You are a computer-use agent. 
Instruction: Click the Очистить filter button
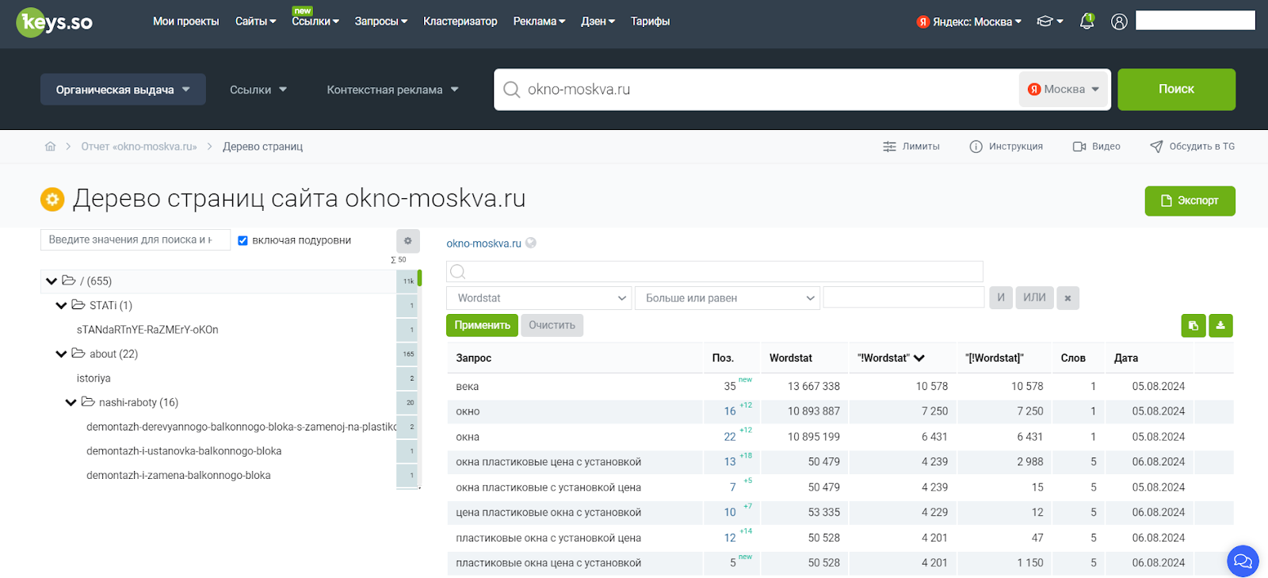pos(552,325)
